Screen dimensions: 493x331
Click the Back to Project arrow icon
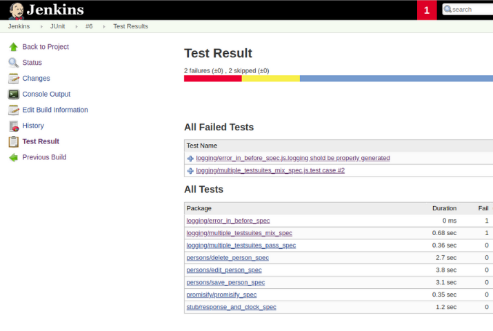tap(13, 47)
